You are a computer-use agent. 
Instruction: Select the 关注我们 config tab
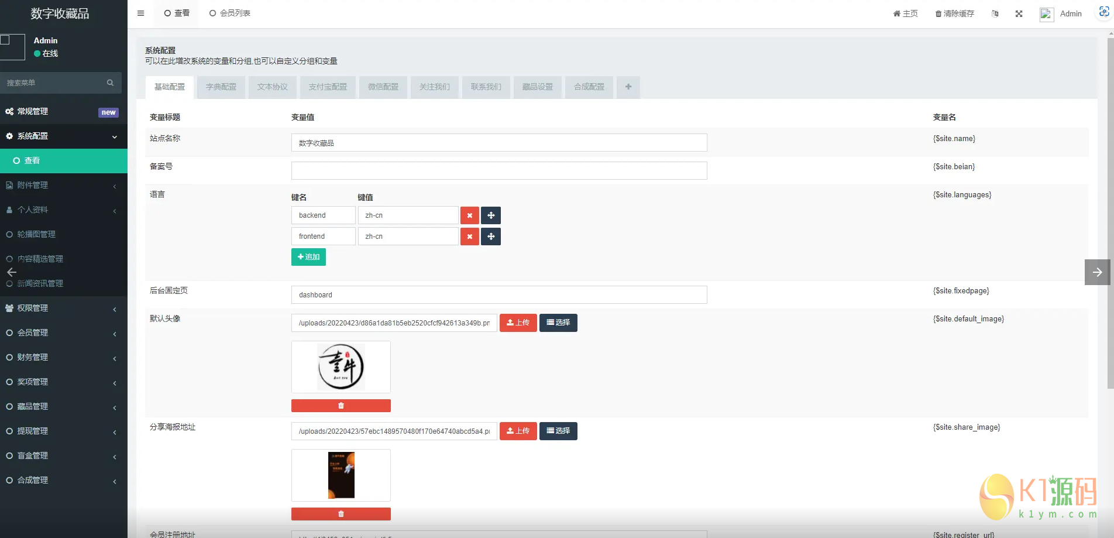[x=435, y=87]
